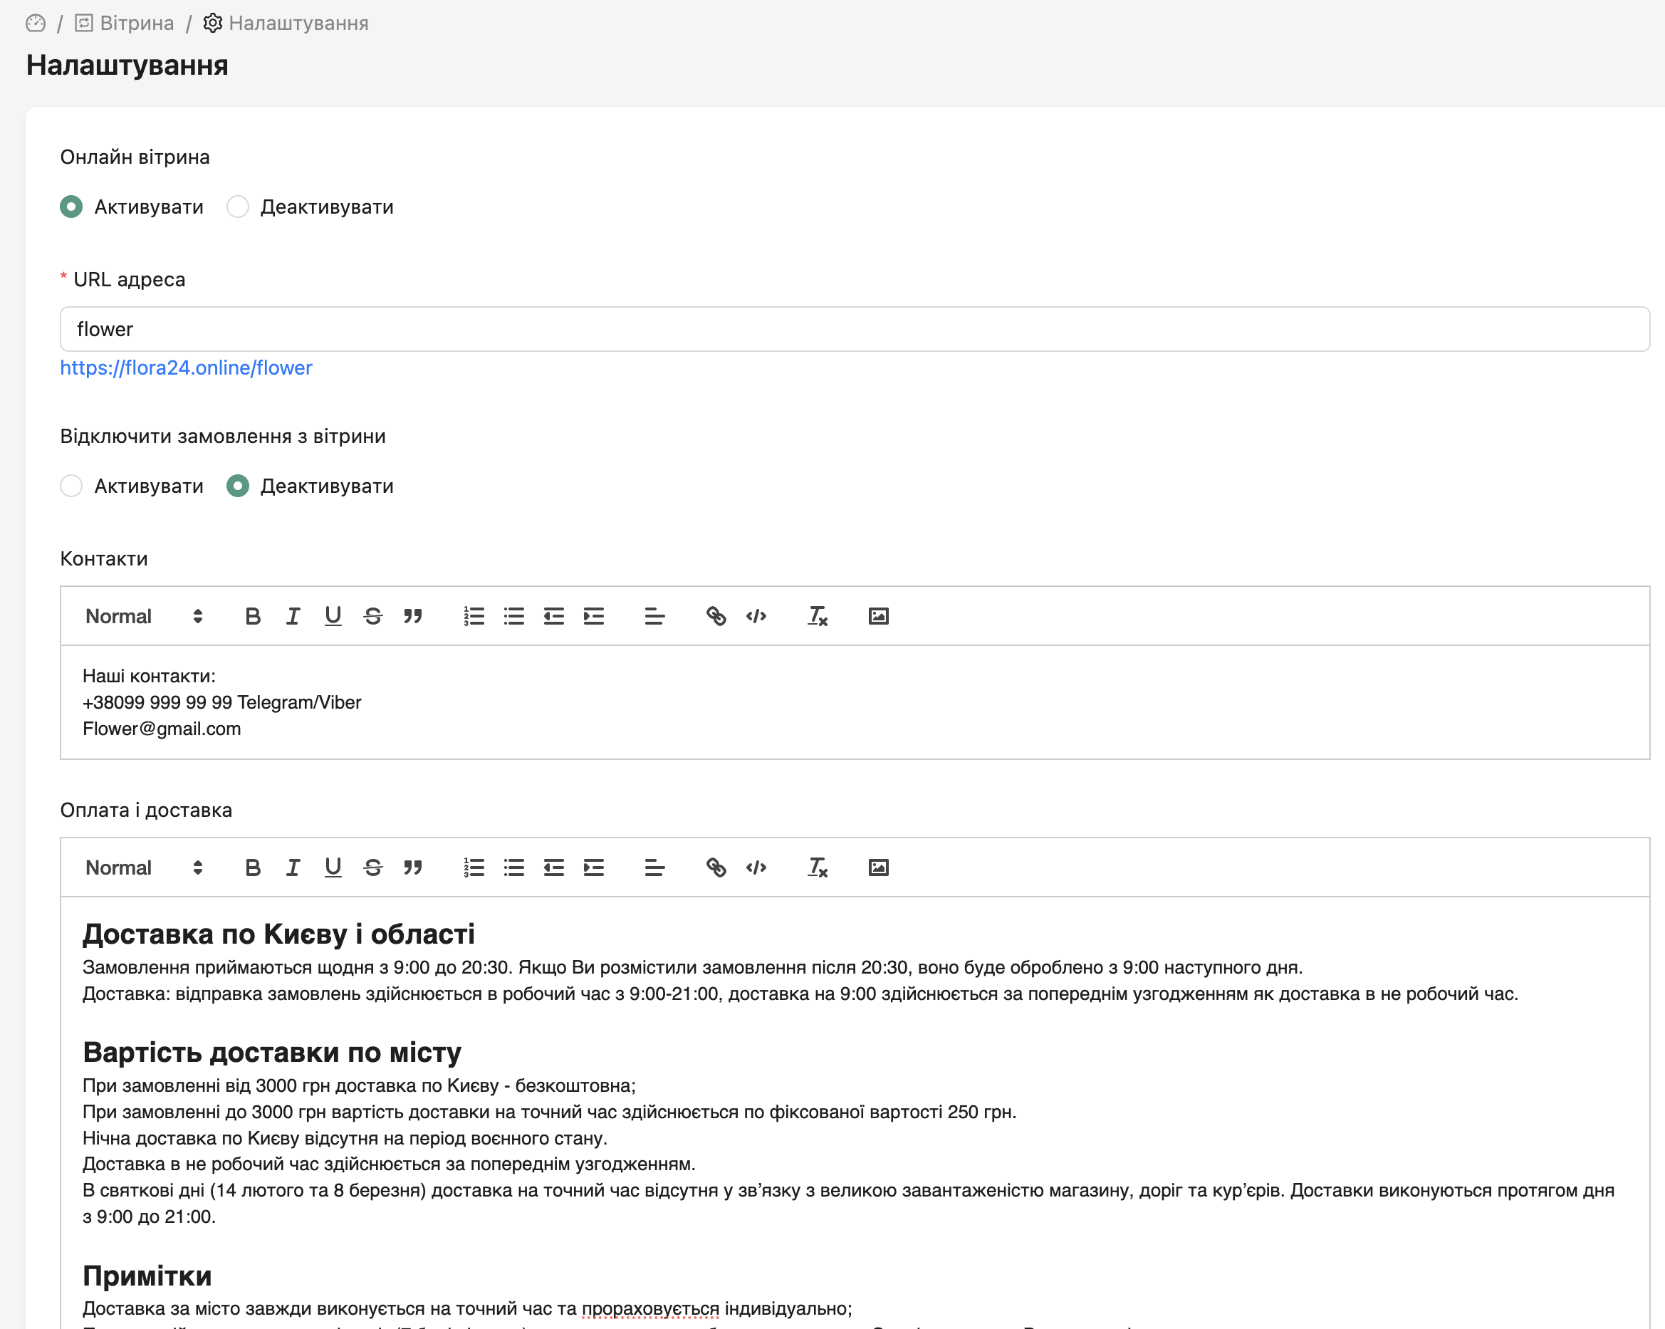Image resolution: width=1665 pixels, height=1329 pixels.
Task: Open the flora24.online/flower link
Action: pyautogui.click(x=186, y=368)
